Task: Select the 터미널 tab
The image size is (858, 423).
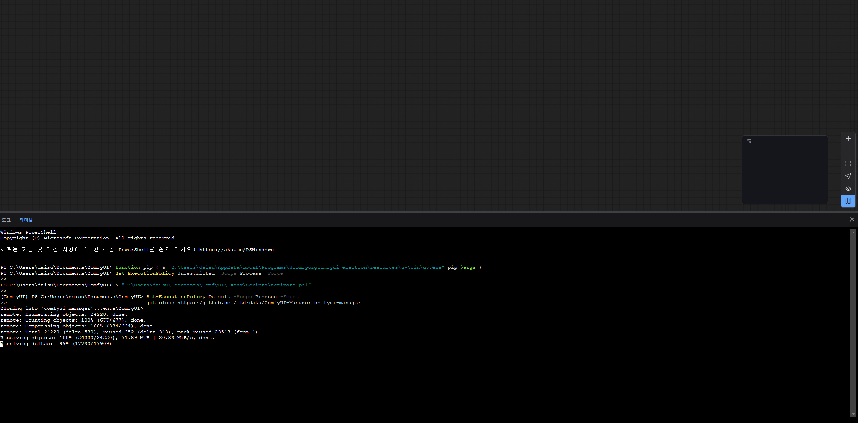Action: [26, 220]
